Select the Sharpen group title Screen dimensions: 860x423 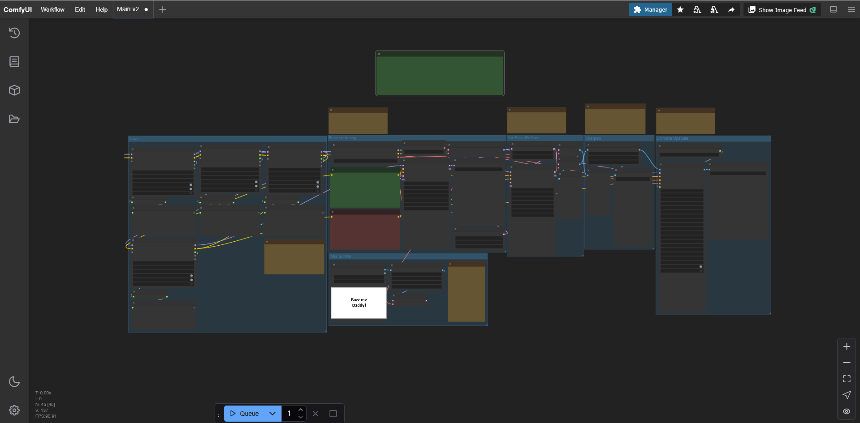click(593, 138)
